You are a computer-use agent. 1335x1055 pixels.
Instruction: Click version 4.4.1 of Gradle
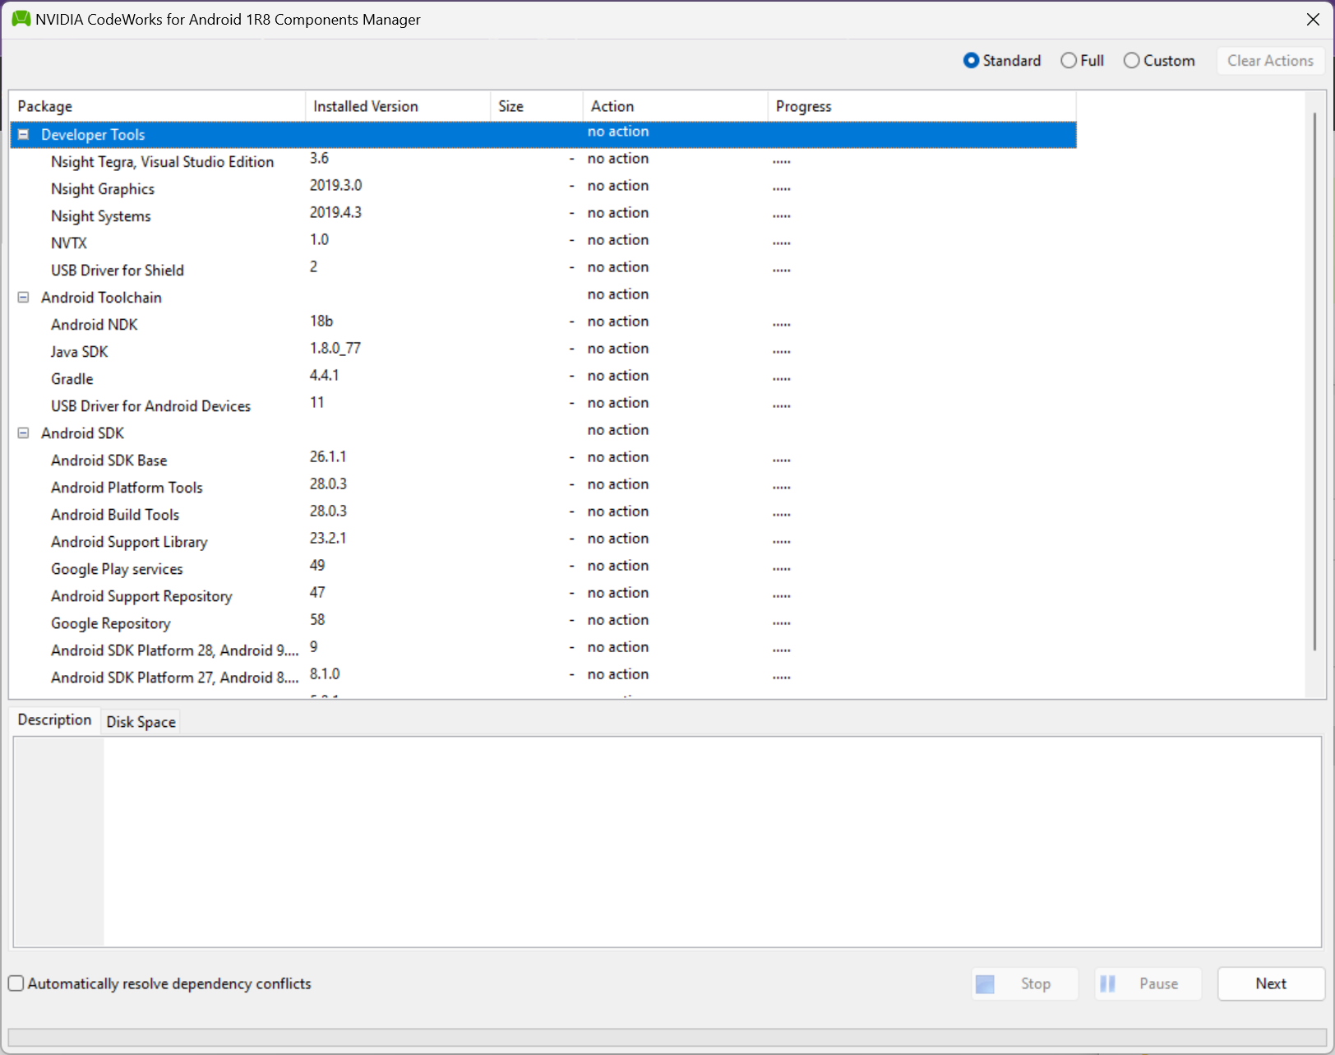(x=324, y=375)
